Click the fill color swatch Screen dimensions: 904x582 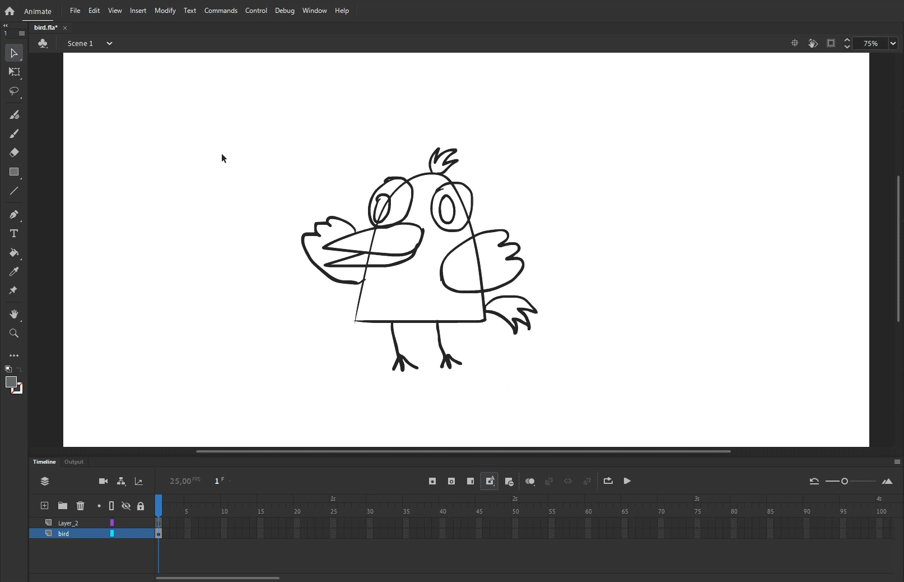[x=11, y=382]
